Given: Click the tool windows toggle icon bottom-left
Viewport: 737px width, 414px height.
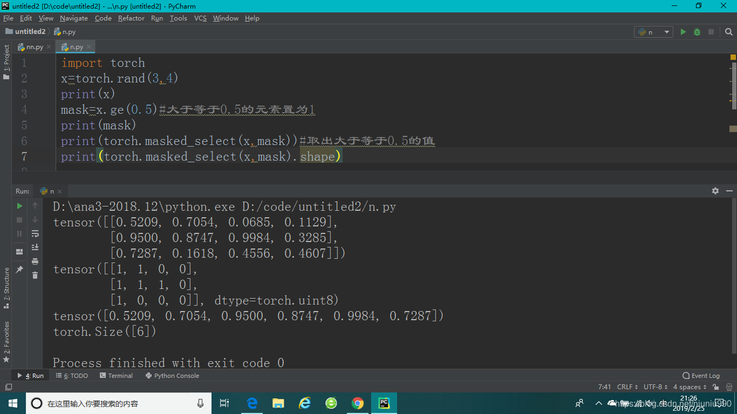Looking at the screenshot, I should [x=8, y=387].
